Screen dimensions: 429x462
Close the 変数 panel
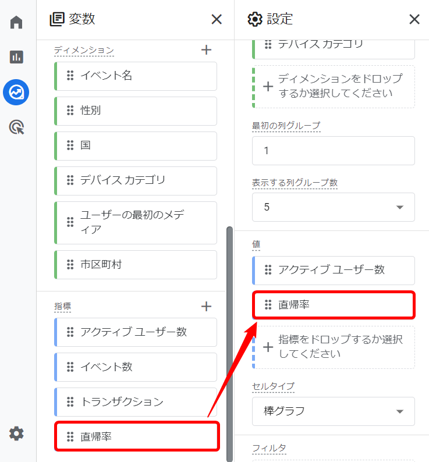click(x=217, y=19)
